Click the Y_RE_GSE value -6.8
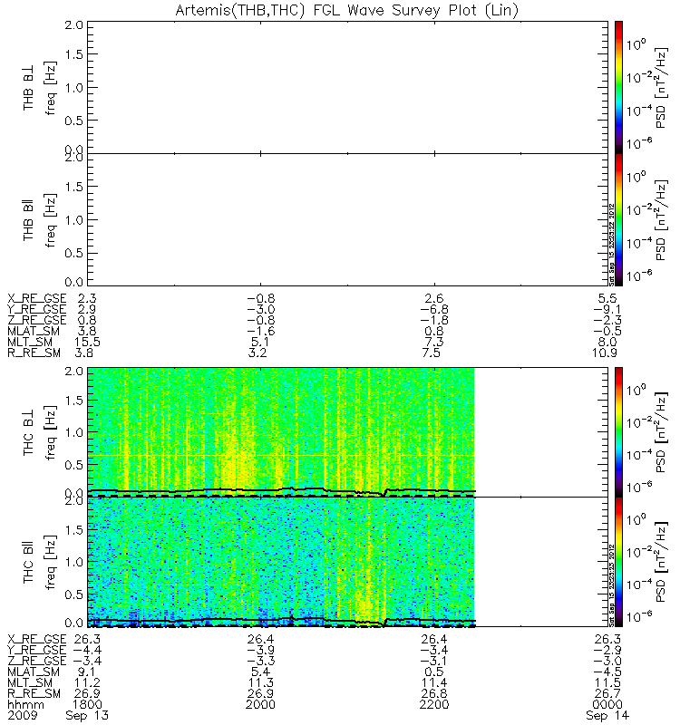This screenshot has width=680, height=725. 434,309
